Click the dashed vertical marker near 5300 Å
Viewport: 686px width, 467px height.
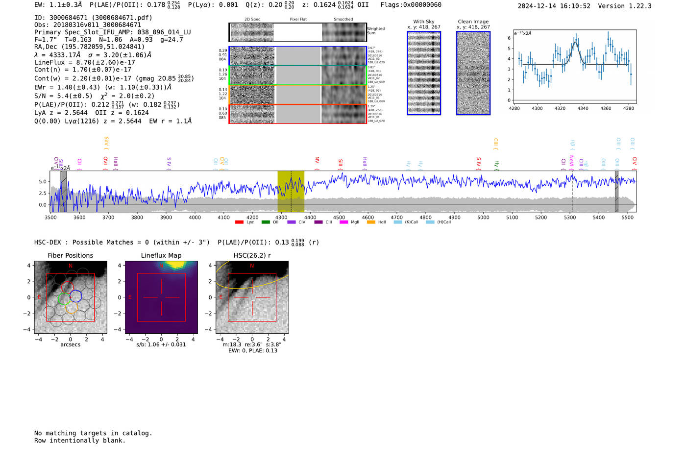[x=572, y=191]
